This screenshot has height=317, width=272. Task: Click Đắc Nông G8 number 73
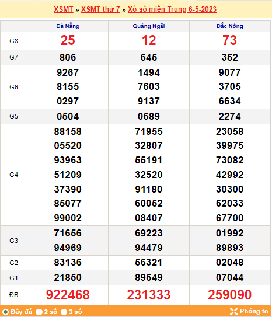tap(230, 40)
